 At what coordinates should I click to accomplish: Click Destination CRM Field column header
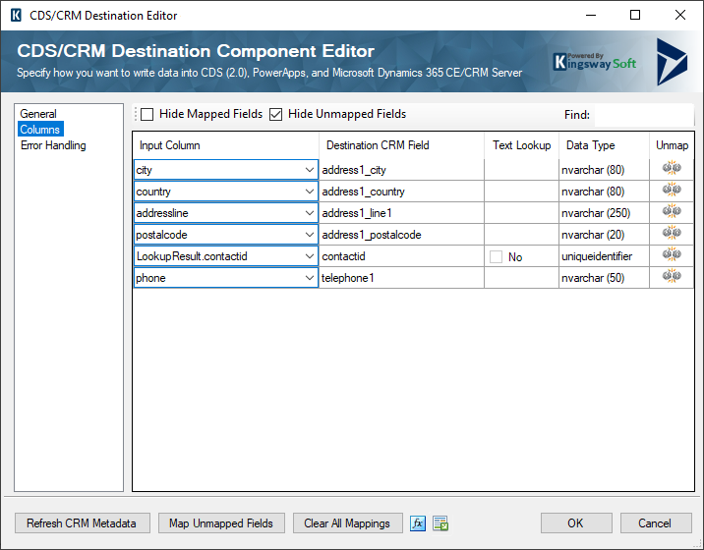[x=401, y=145]
